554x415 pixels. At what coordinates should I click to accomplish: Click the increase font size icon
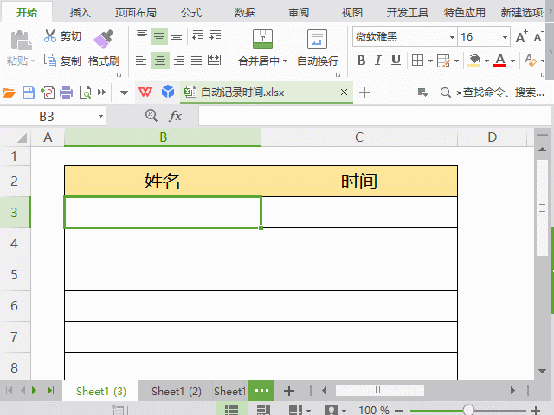coord(521,37)
